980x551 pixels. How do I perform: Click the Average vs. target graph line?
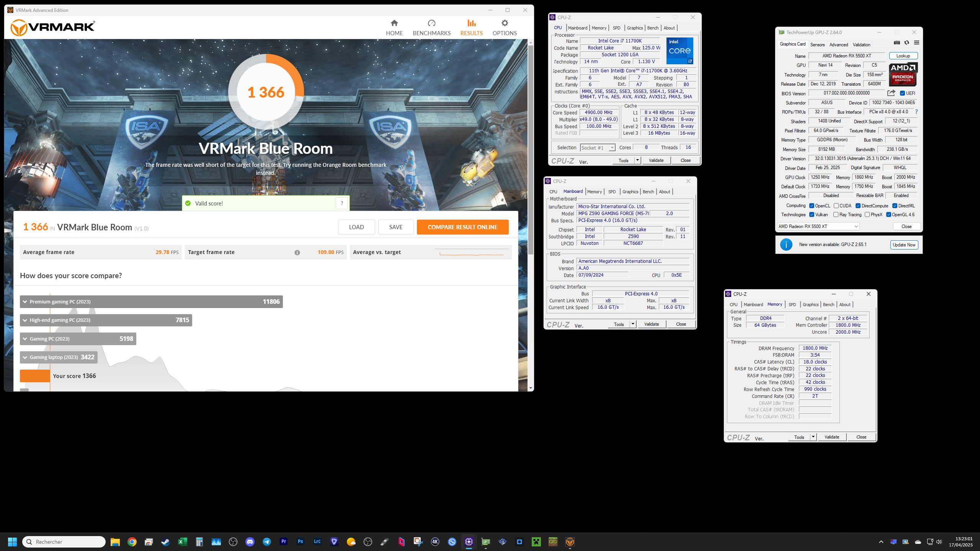[x=472, y=254]
